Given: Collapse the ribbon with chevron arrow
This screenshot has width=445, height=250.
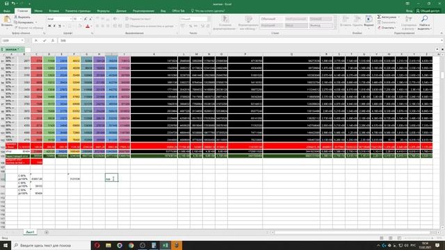Looking at the screenshot, I should pos(442,33).
